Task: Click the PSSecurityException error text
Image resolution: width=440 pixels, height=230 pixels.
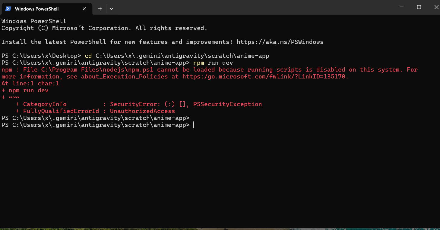Action: [x=227, y=104]
